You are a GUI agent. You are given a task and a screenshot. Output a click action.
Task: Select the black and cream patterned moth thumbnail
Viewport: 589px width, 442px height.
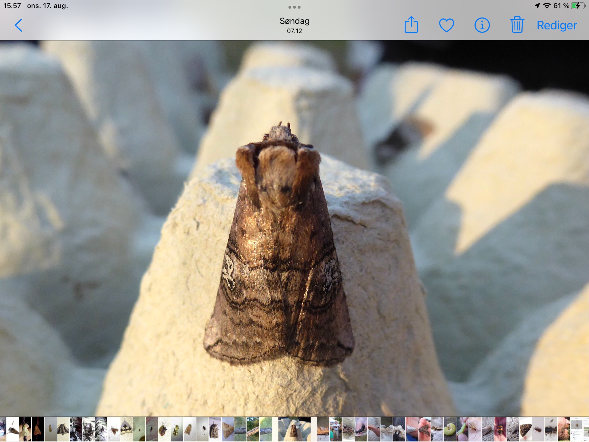[x=126, y=429]
